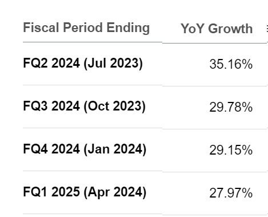Image resolution: width=268 pixels, height=217 pixels.
Task: Select the 29.15% growth value
Action: tap(231, 150)
